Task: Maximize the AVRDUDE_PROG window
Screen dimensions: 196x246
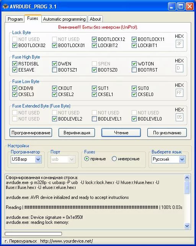Action: click(x=181, y=7)
